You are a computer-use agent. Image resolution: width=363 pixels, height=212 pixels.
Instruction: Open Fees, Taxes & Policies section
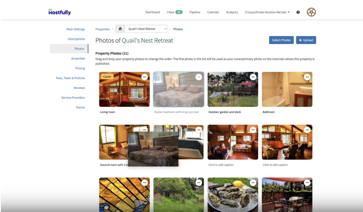click(71, 78)
